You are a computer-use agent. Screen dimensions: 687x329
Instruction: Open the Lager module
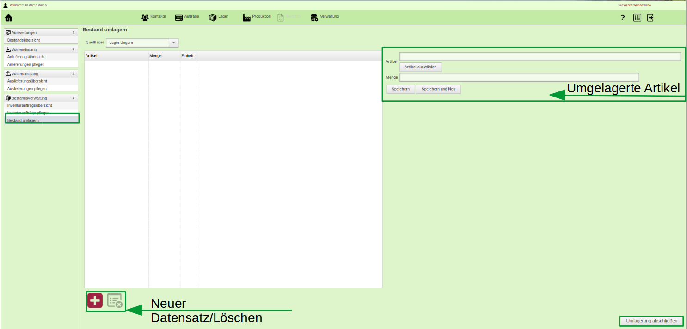(218, 17)
